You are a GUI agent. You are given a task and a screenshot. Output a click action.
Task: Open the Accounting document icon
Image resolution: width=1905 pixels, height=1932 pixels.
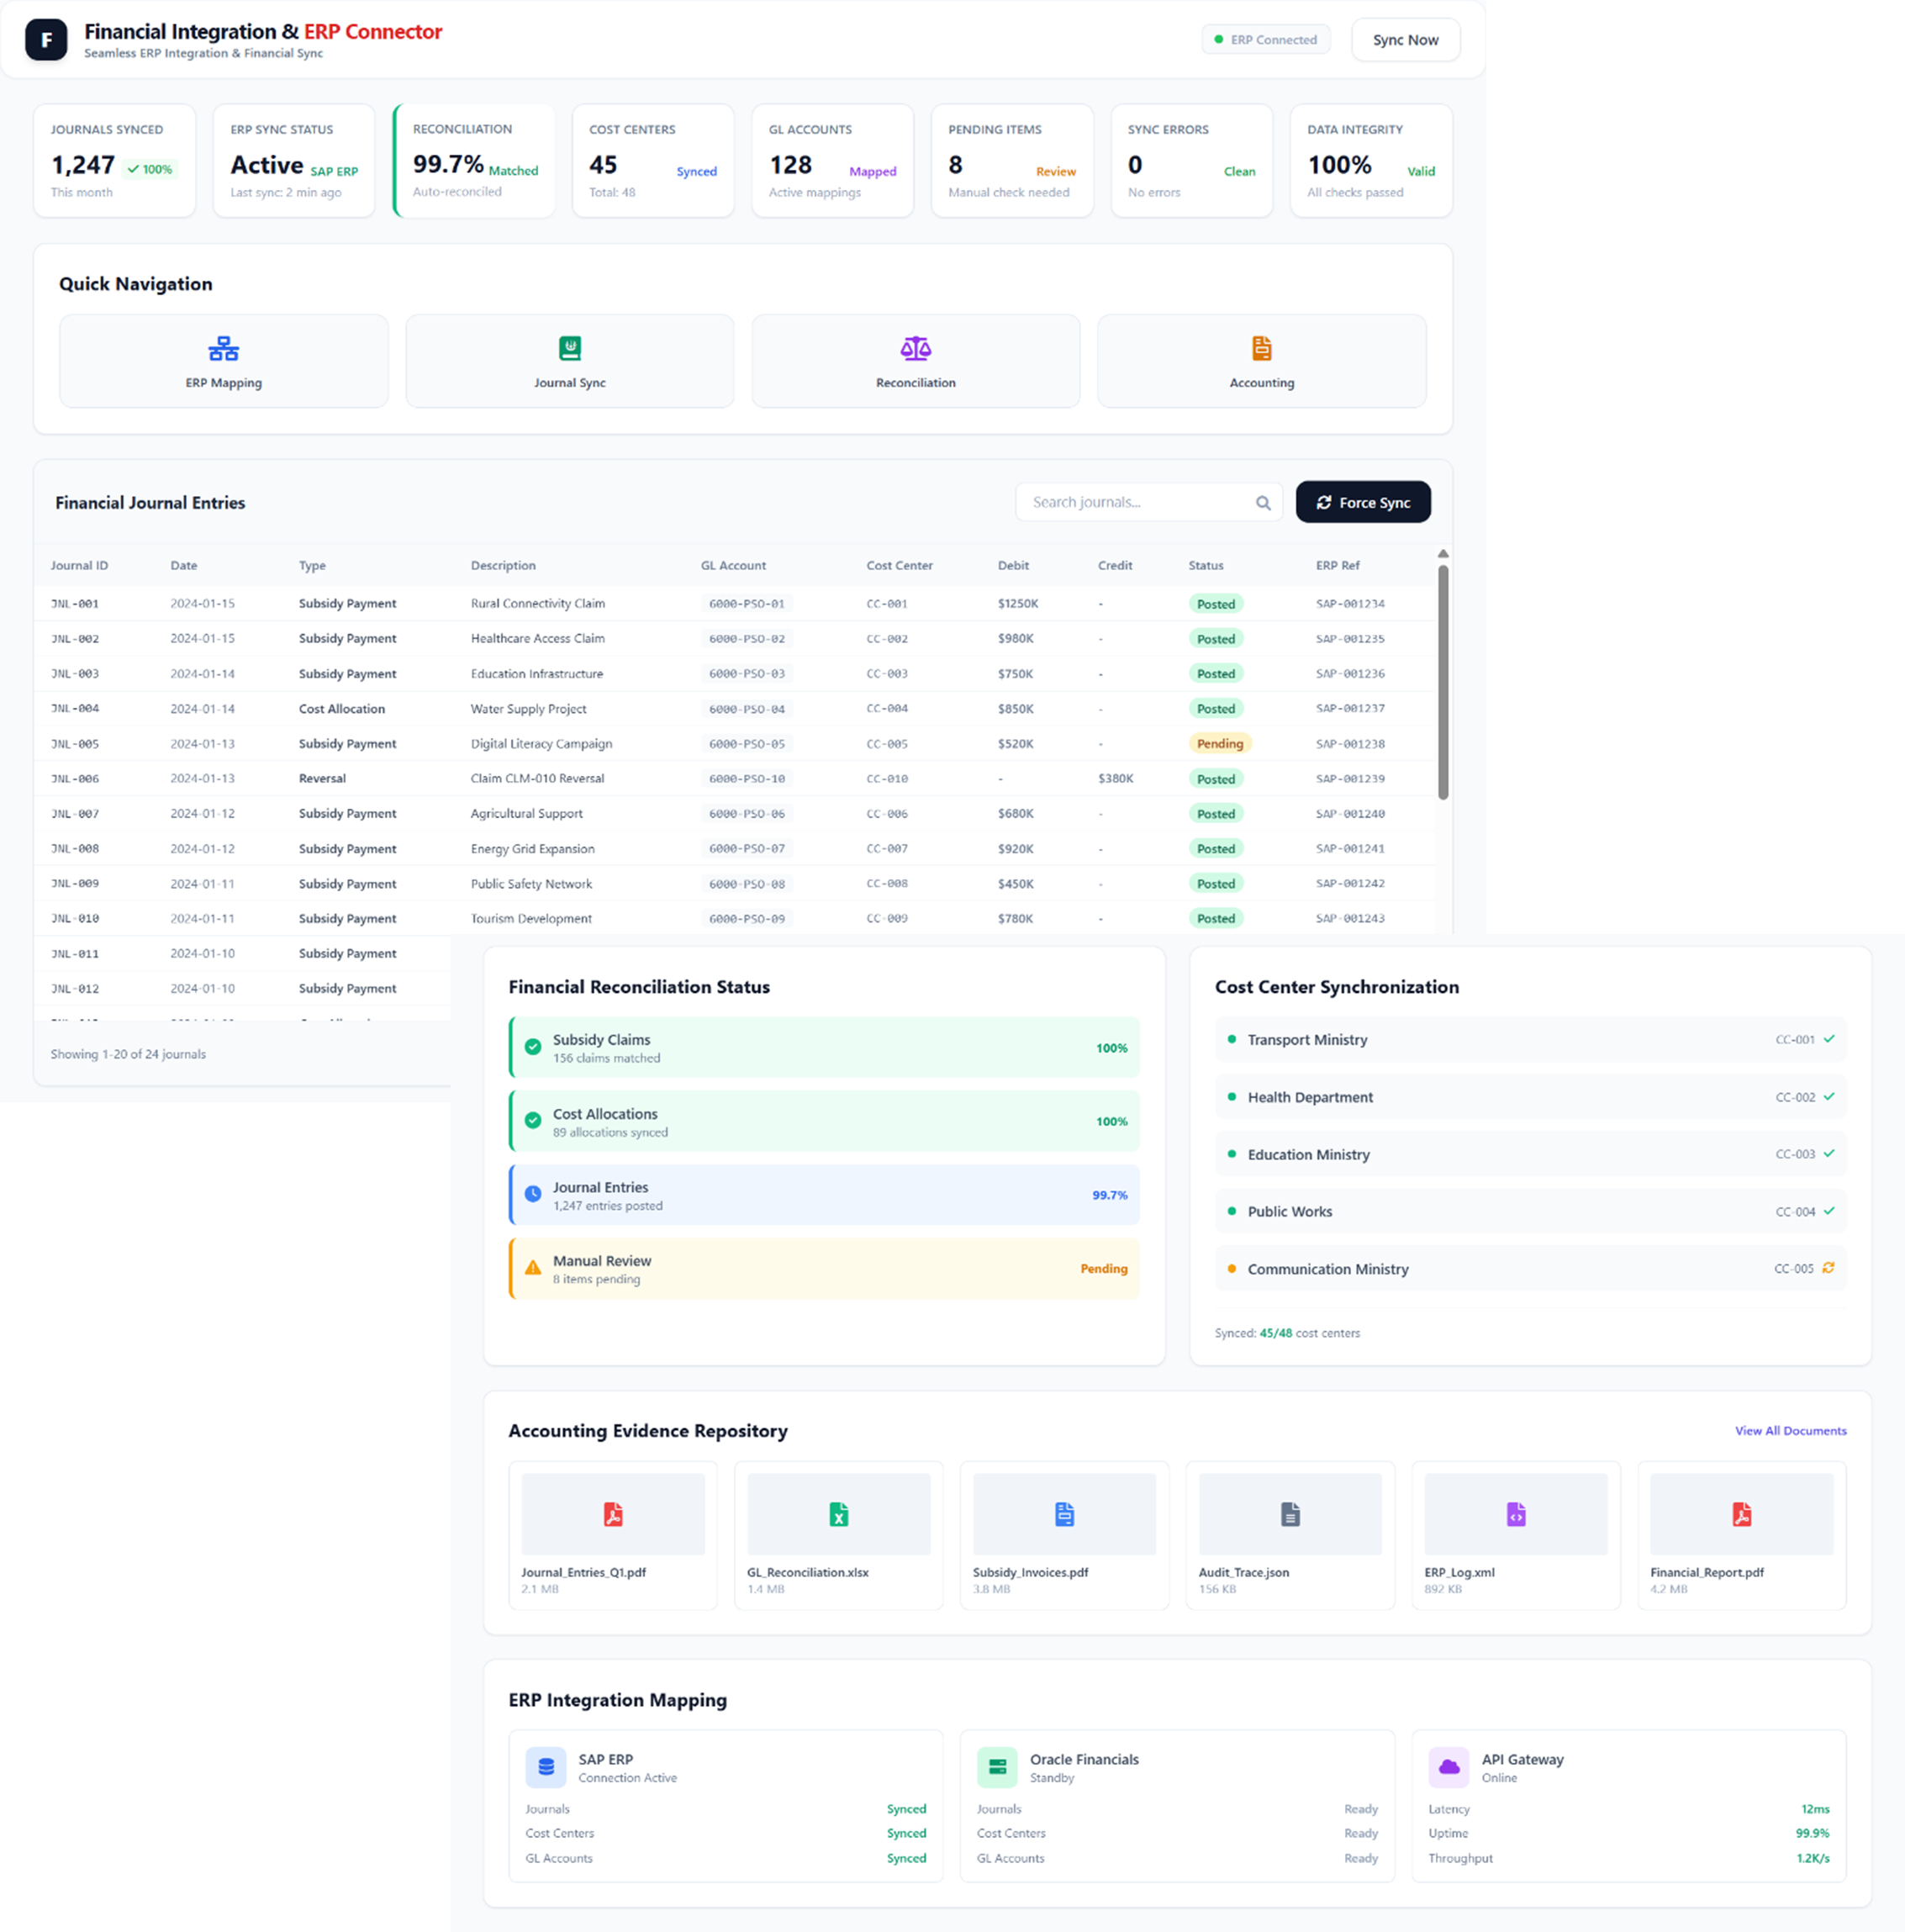(1261, 348)
